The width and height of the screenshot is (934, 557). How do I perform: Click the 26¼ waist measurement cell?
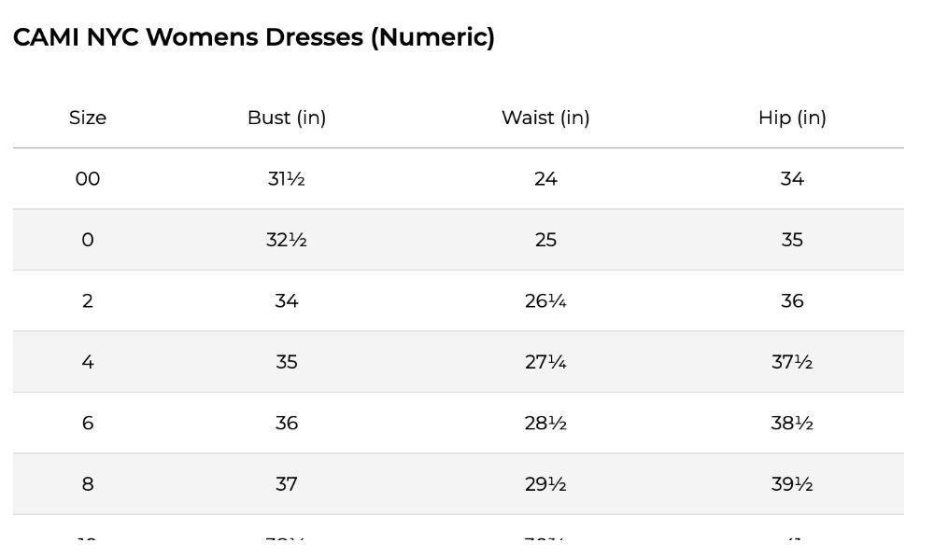pos(545,301)
